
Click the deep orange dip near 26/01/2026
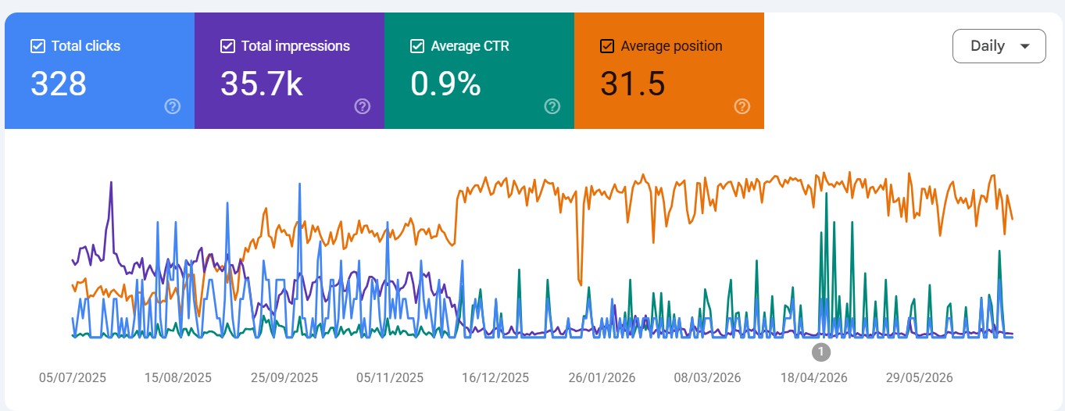(x=580, y=280)
